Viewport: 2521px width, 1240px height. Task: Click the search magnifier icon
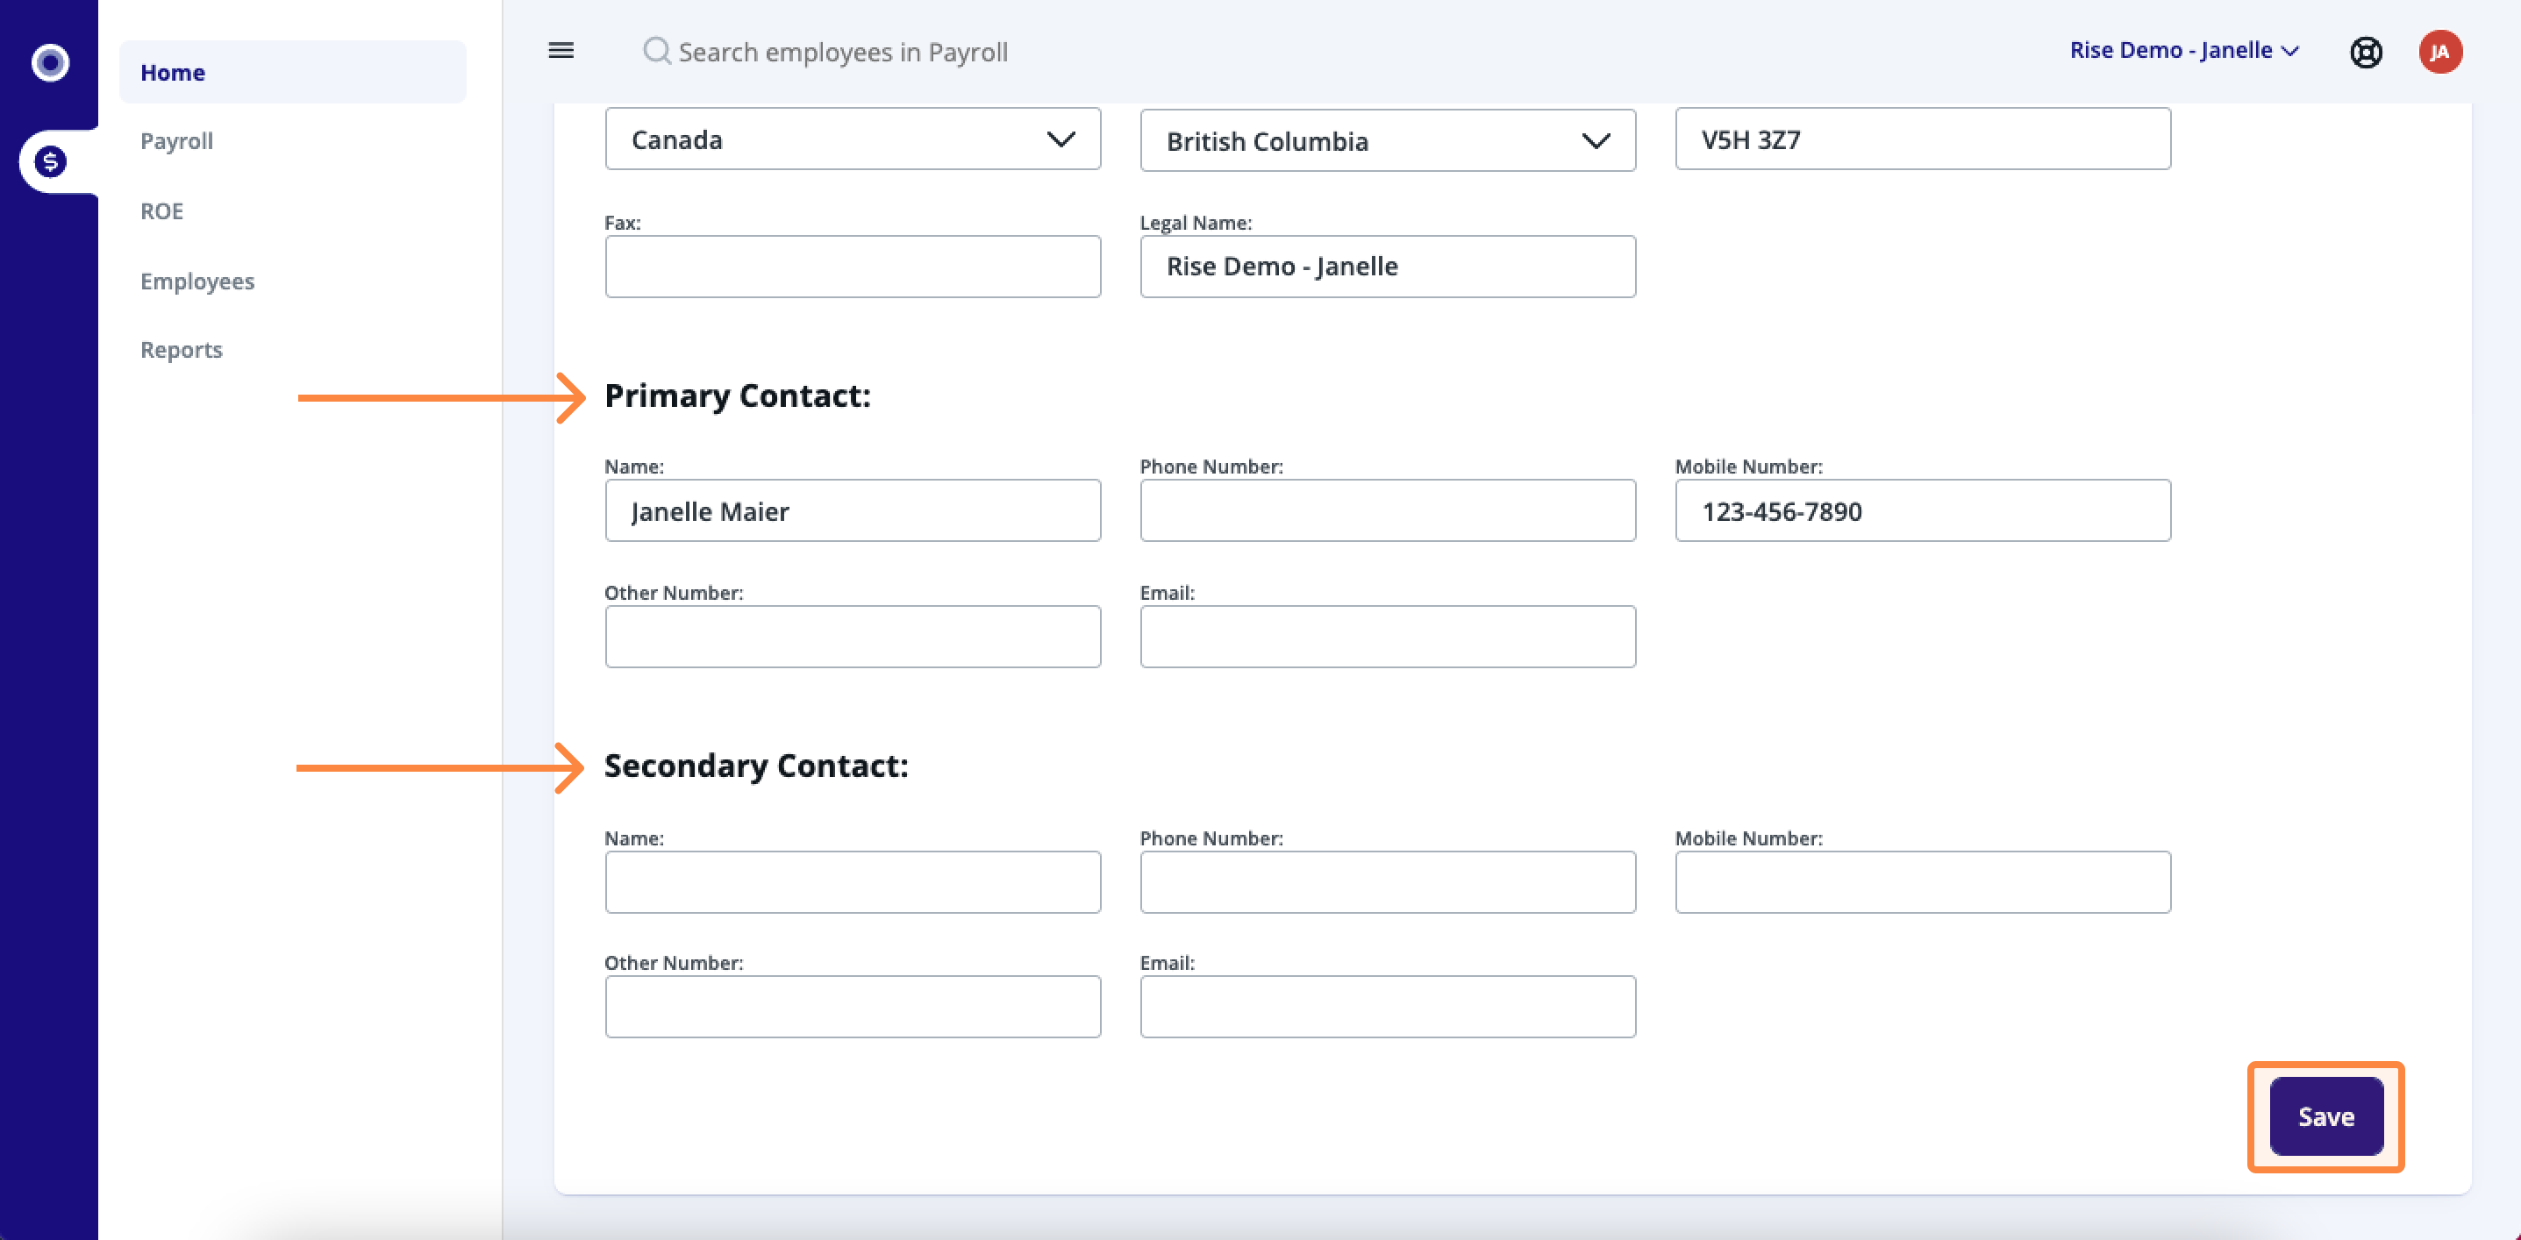[x=656, y=51]
